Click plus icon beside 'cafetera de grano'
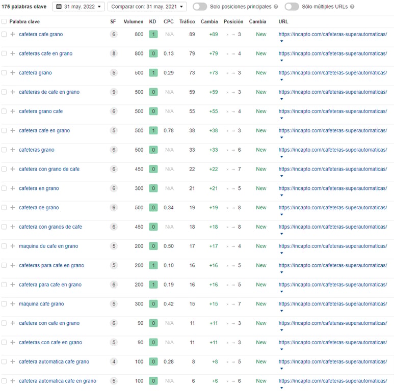 [x=13, y=208]
